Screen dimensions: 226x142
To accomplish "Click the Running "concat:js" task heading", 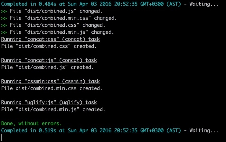I will pos(49,60).
